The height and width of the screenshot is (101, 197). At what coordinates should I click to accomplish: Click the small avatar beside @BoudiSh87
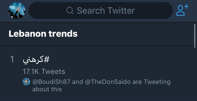[x=26, y=82]
